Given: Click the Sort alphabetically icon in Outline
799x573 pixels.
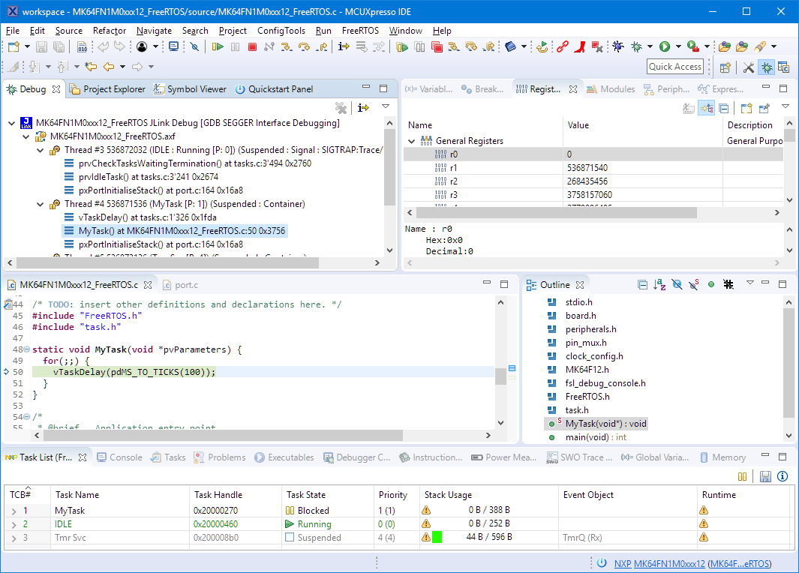Looking at the screenshot, I should 659,285.
